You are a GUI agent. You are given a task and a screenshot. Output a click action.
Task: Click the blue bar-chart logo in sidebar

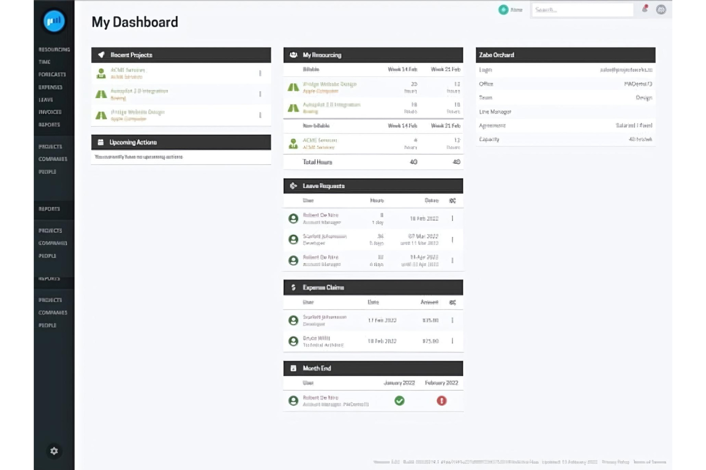(x=54, y=21)
